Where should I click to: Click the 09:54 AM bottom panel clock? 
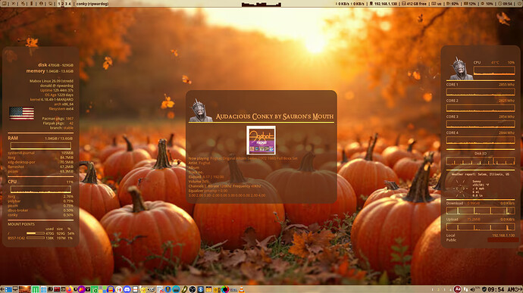coord(500,289)
